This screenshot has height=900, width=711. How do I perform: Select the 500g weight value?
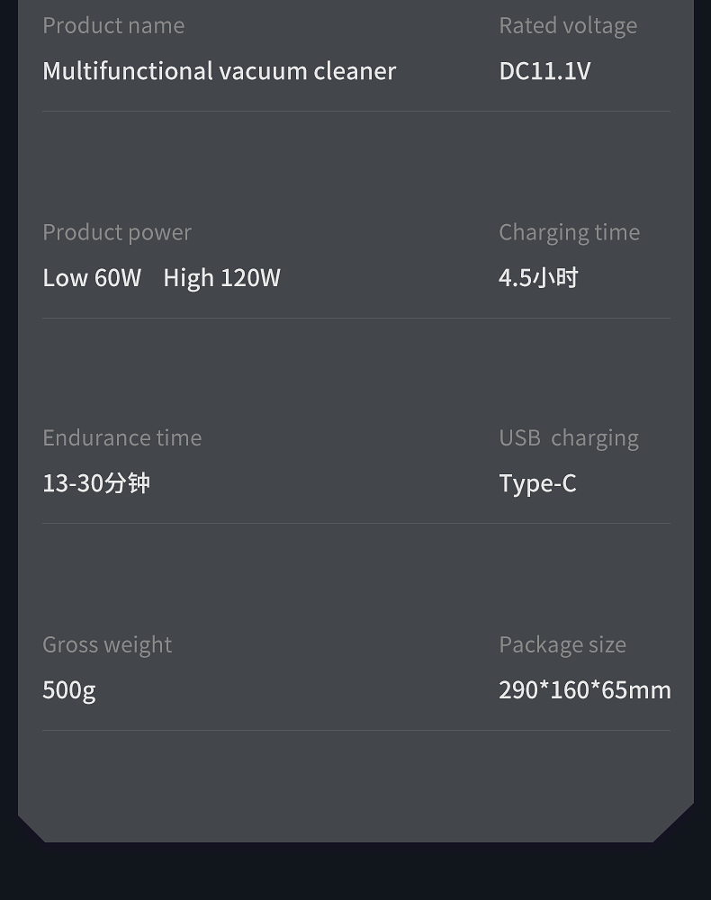click(69, 690)
